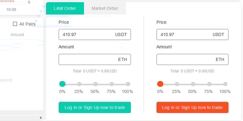Click the sell-side ETH Amount field
Viewport: 243px width, 121px height.
(x=192, y=59)
